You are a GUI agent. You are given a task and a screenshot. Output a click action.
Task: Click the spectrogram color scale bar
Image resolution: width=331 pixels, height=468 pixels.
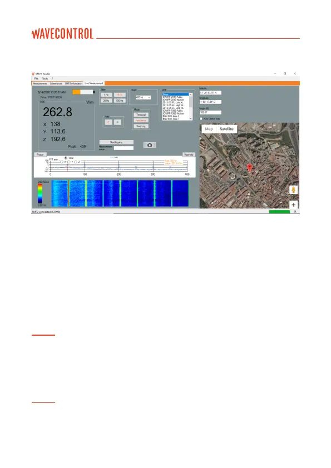click(x=39, y=193)
